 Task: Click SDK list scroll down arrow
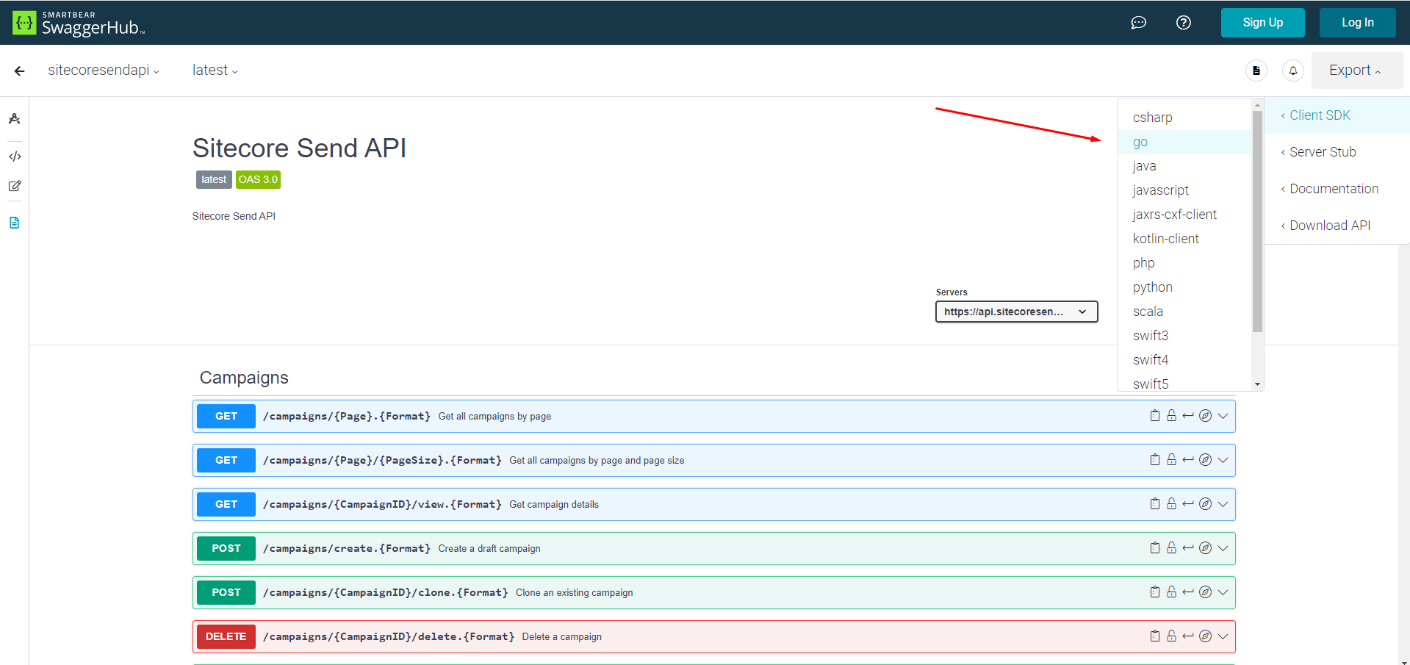(x=1257, y=384)
